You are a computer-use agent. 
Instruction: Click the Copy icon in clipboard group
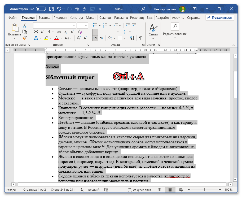(x=25, y=32)
